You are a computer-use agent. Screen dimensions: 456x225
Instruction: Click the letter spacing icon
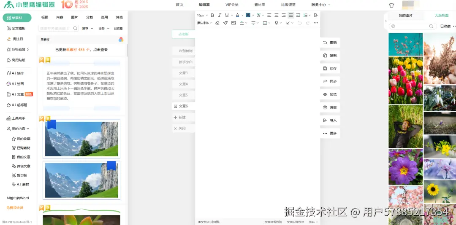258,15
